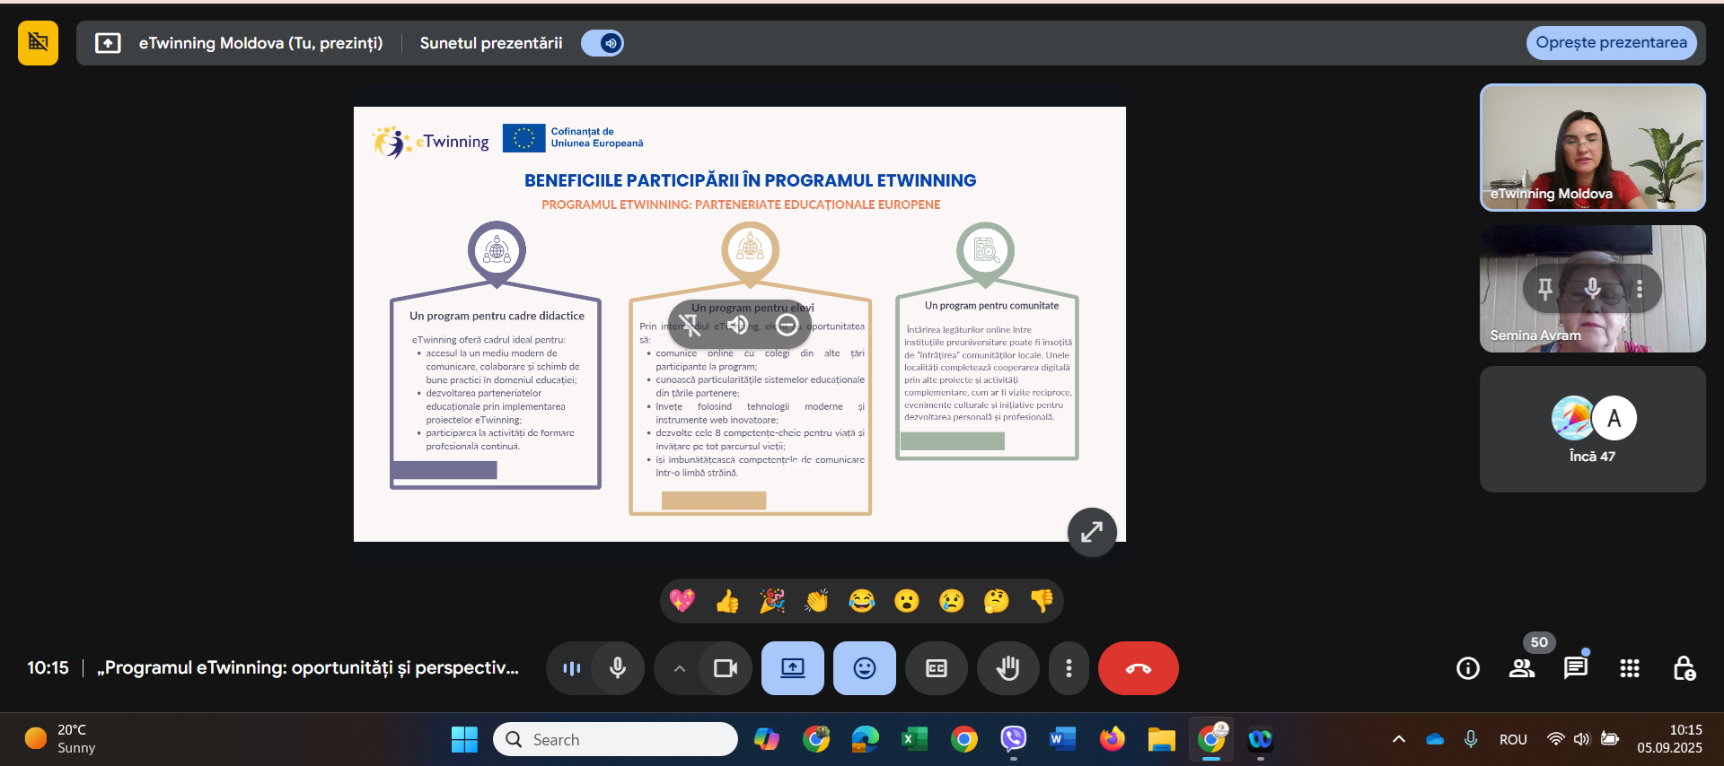Open the Wi-Fi network tray icon
This screenshot has height=766, width=1724.
tap(1555, 740)
